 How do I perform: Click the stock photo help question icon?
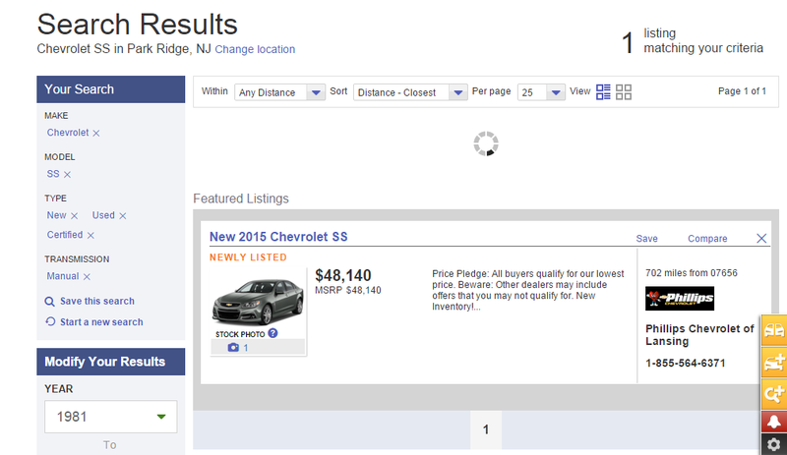click(x=272, y=333)
